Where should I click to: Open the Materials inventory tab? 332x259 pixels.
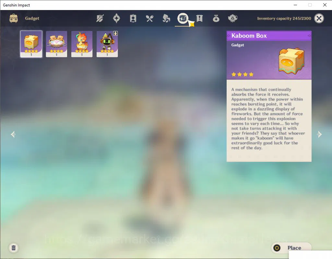pos(166,18)
